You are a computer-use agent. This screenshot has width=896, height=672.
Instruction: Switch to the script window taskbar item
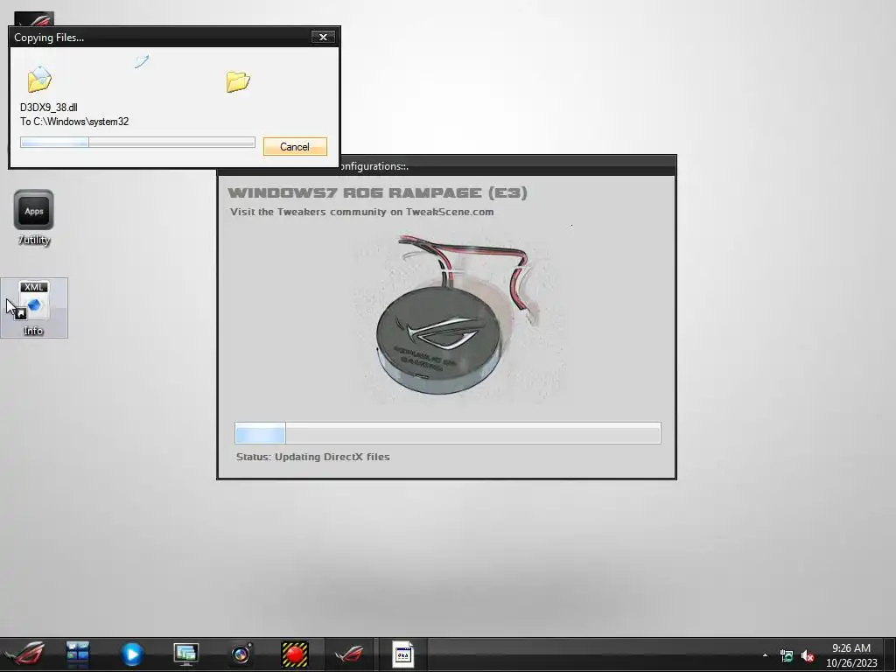[x=402, y=654]
